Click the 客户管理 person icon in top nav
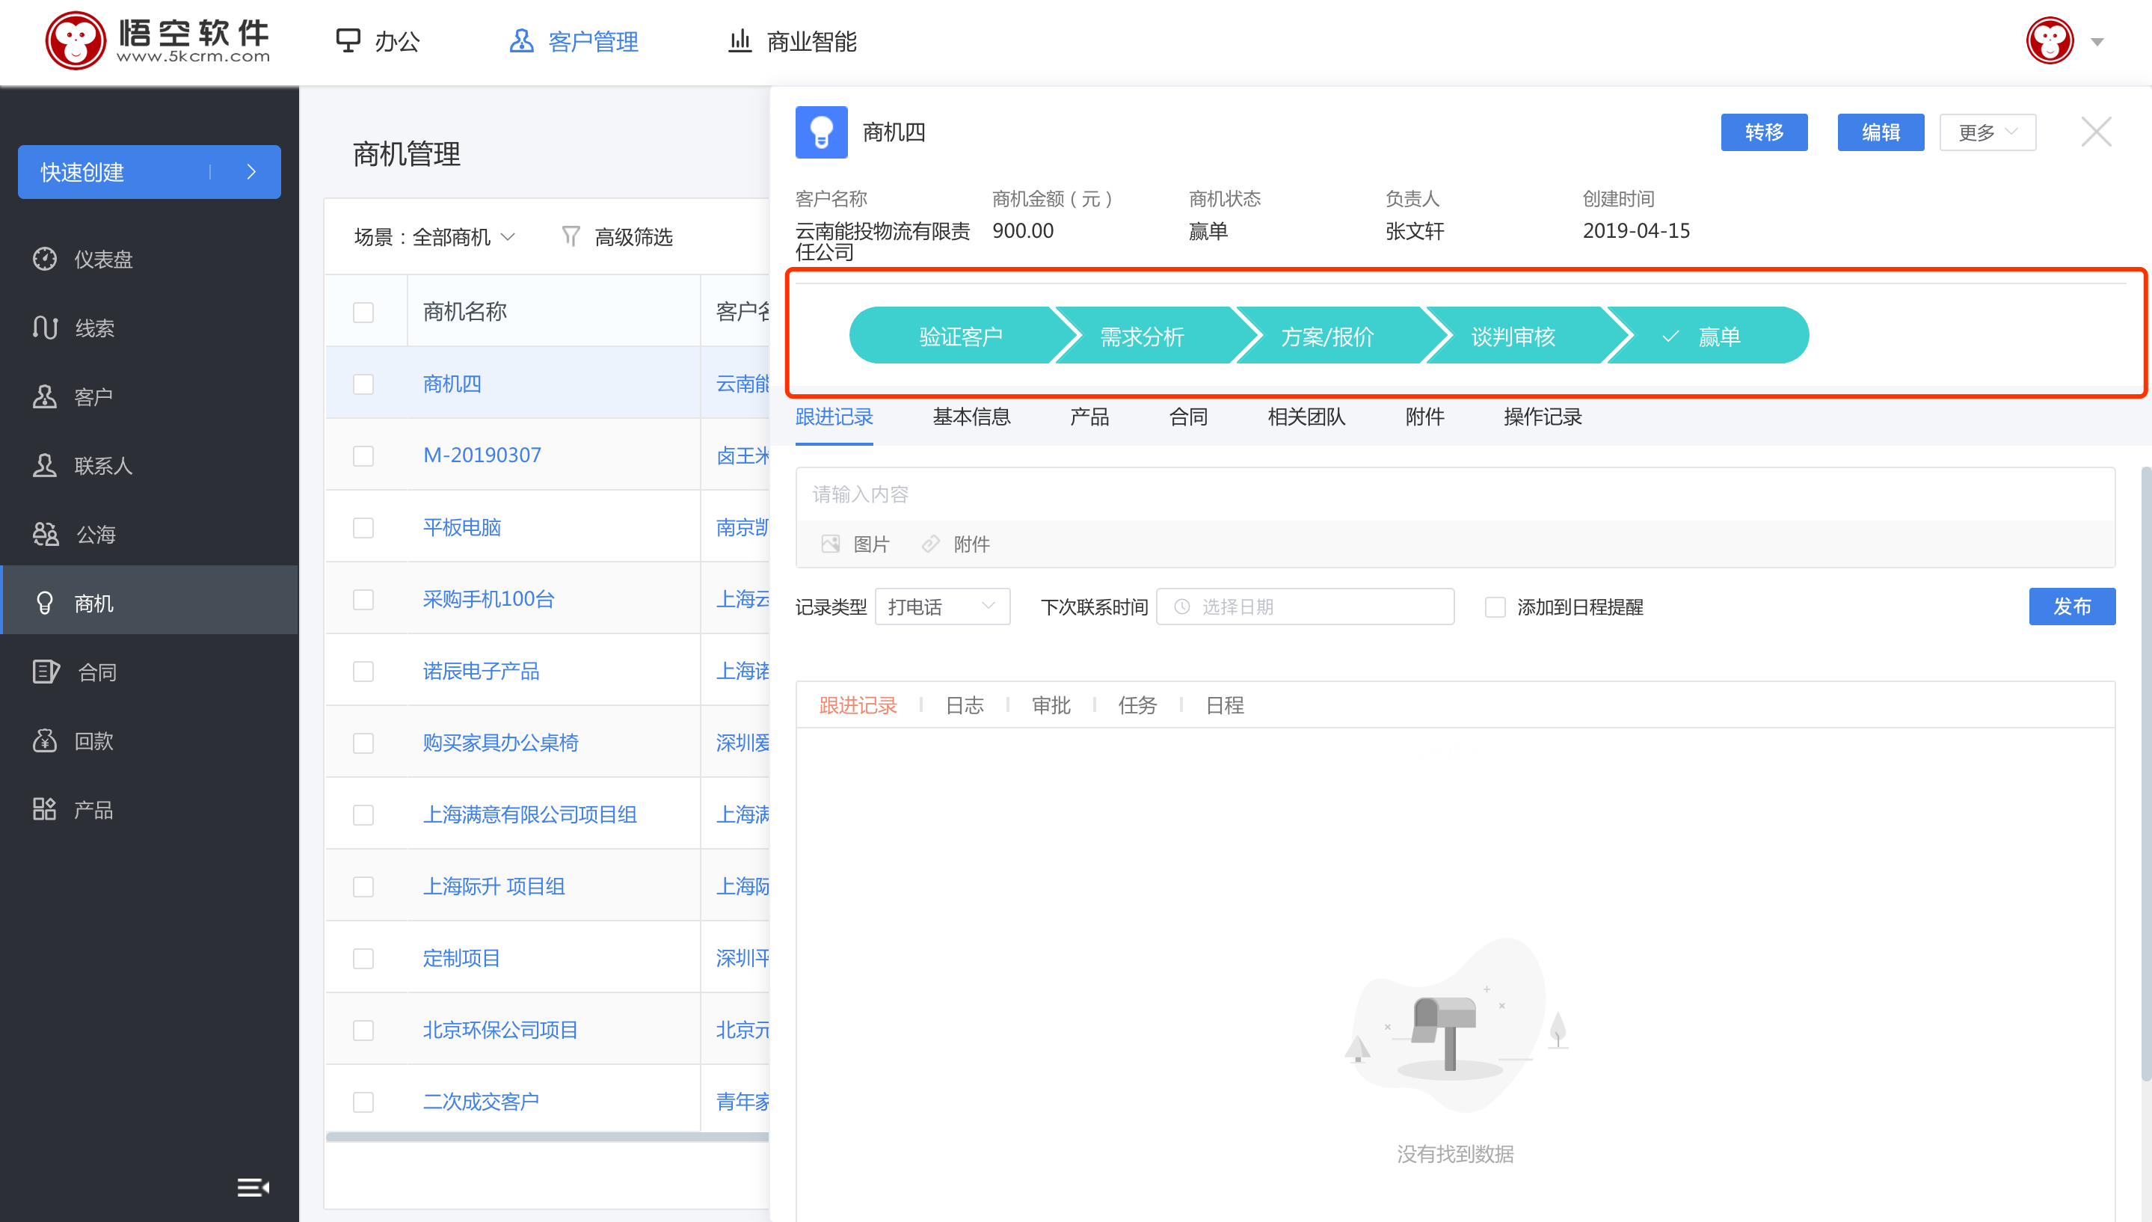This screenshot has height=1222, width=2152. click(521, 40)
